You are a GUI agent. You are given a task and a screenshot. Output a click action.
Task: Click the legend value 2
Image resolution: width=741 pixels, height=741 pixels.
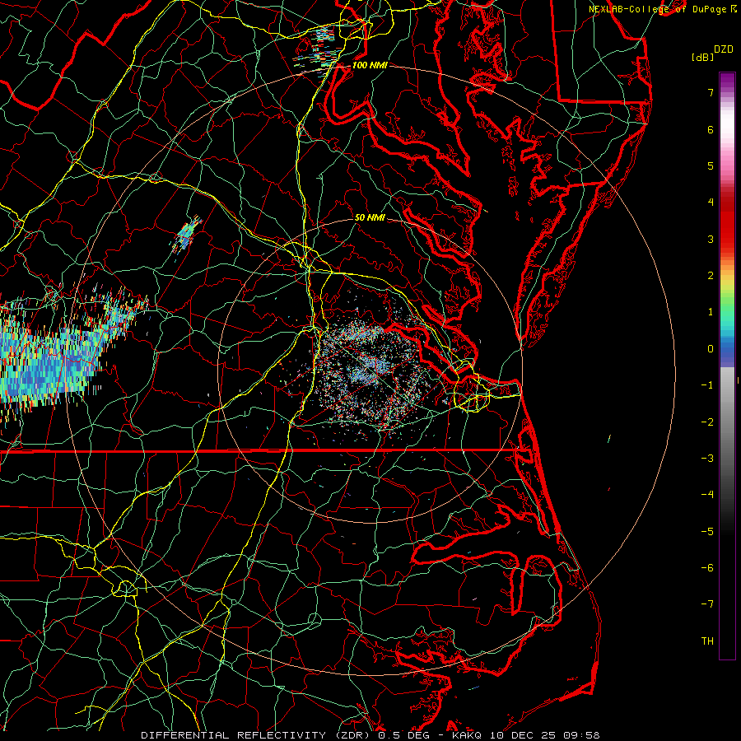pyautogui.click(x=711, y=276)
